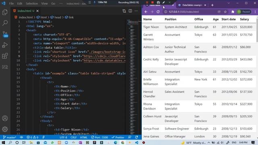Image resolution: width=258 pixels, height=145 pixels.
Task: Click the Paused profile button
Action: click(x=244, y=12)
